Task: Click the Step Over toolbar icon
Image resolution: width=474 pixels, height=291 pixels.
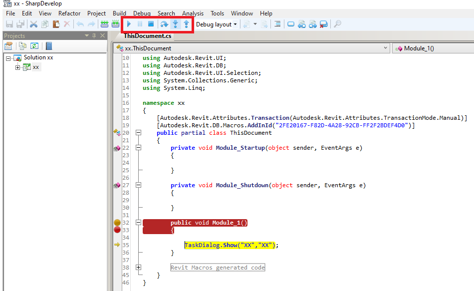Action: pyautogui.click(x=164, y=24)
